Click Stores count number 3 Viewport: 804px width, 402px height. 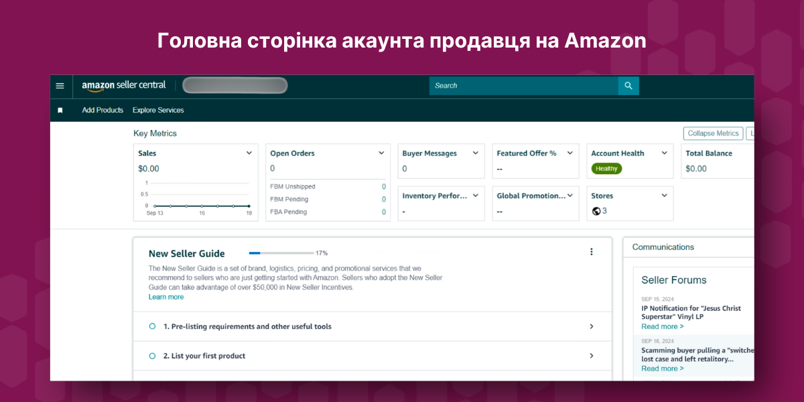pyautogui.click(x=604, y=211)
